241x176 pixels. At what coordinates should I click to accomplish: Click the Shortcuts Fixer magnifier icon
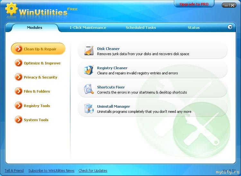[x=89, y=89]
